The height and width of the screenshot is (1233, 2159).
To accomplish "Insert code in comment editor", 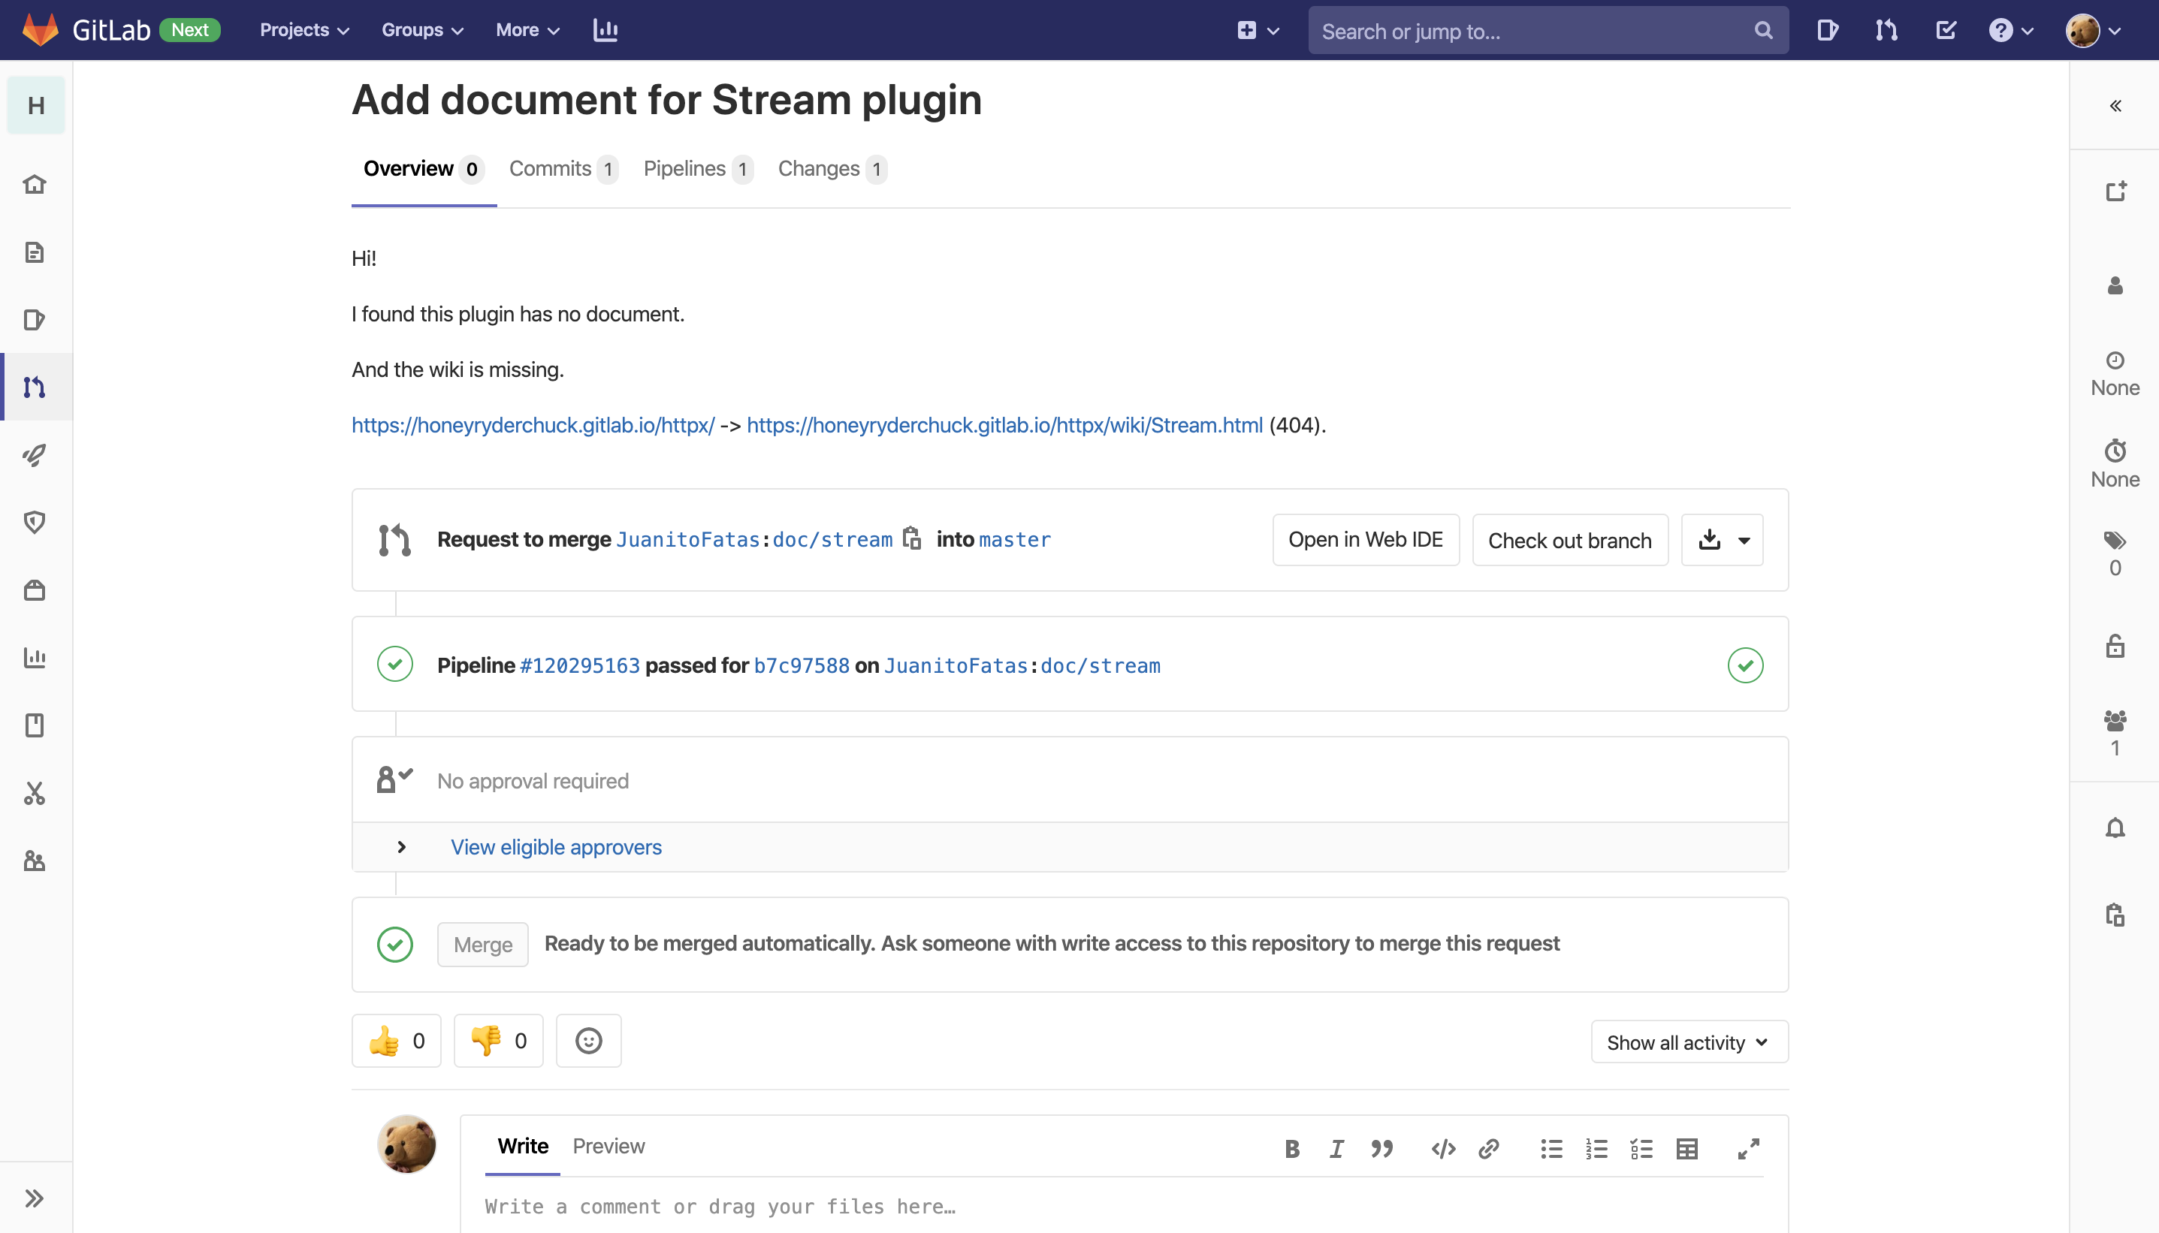I will tap(1443, 1149).
